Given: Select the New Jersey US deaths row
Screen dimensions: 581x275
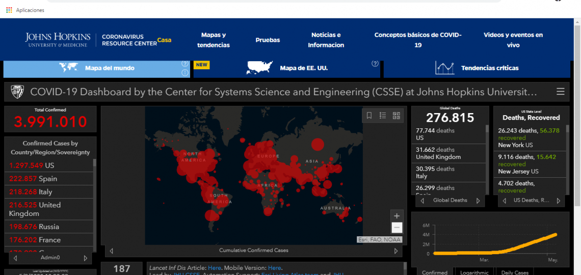Looking at the screenshot, I should click(x=530, y=164).
